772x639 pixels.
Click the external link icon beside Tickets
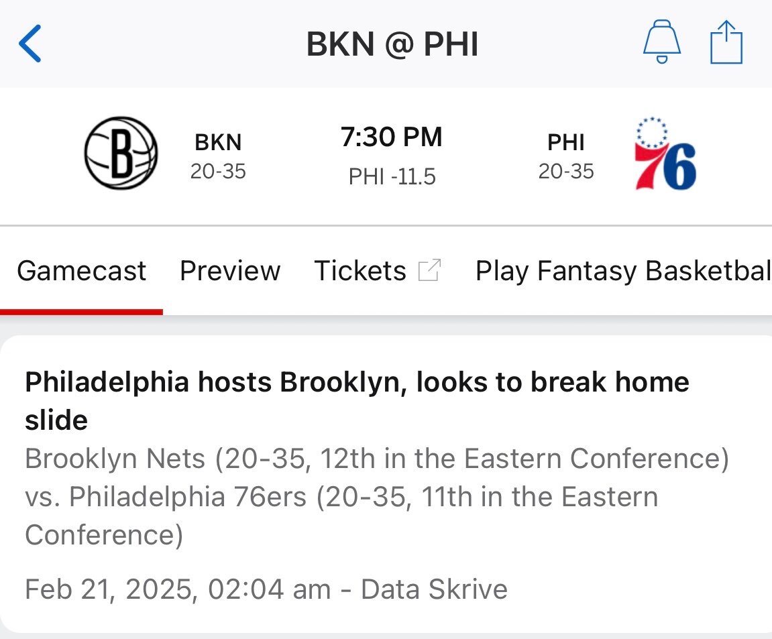429,271
